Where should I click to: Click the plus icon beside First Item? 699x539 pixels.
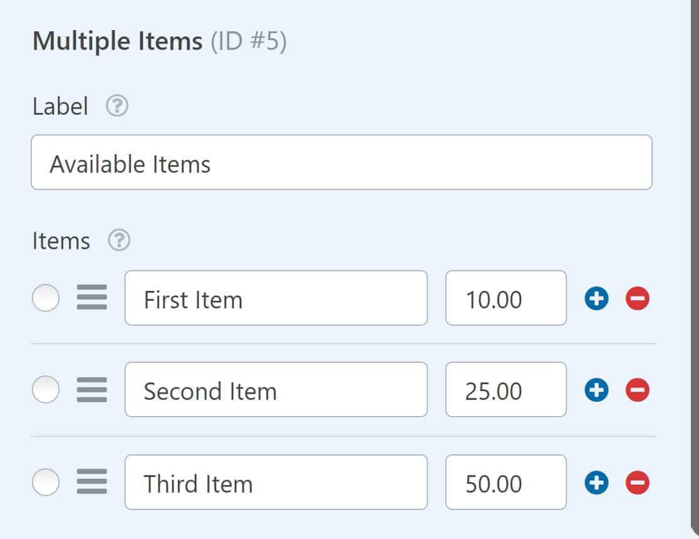(596, 299)
